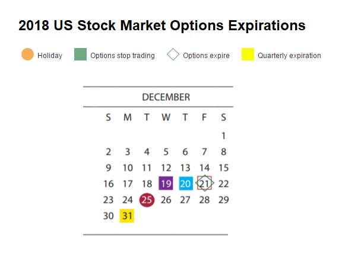
Task: Click the DECEMBER month header
Action: (x=166, y=97)
